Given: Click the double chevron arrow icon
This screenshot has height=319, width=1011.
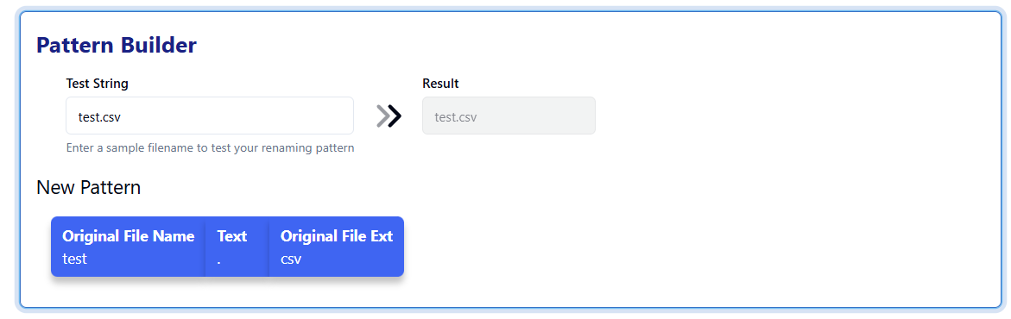Looking at the screenshot, I should (x=389, y=116).
